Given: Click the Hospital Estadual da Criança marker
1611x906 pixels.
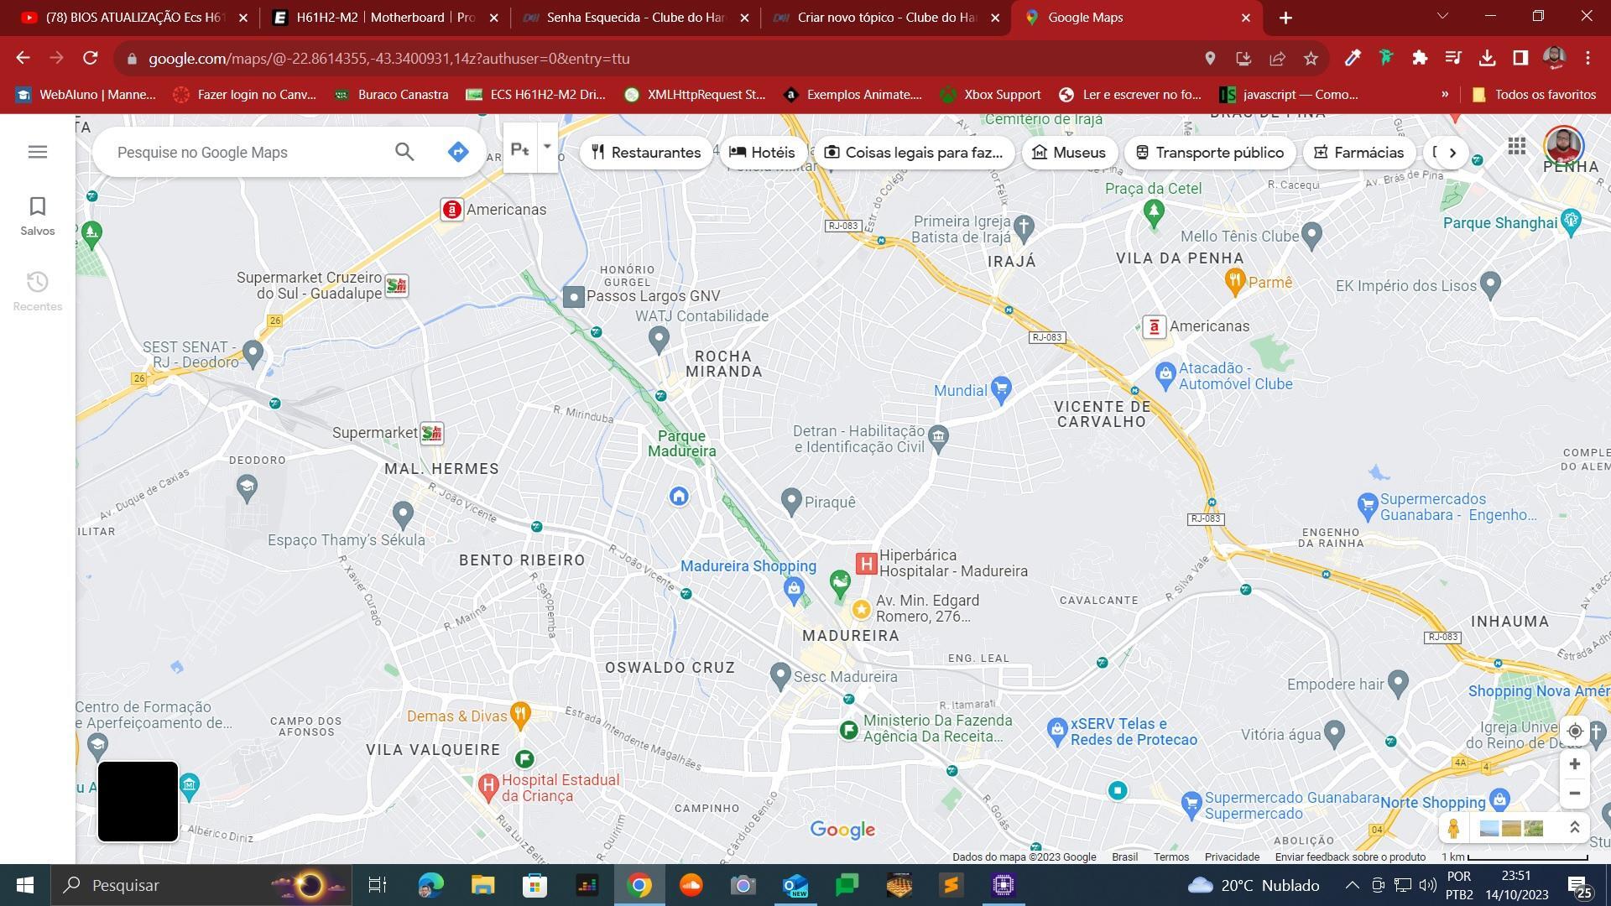Looking at the screenshot, I should click(487, 786).
